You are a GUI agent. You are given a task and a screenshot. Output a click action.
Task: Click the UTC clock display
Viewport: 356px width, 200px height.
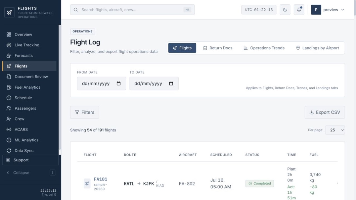click(x=259, y=10)
